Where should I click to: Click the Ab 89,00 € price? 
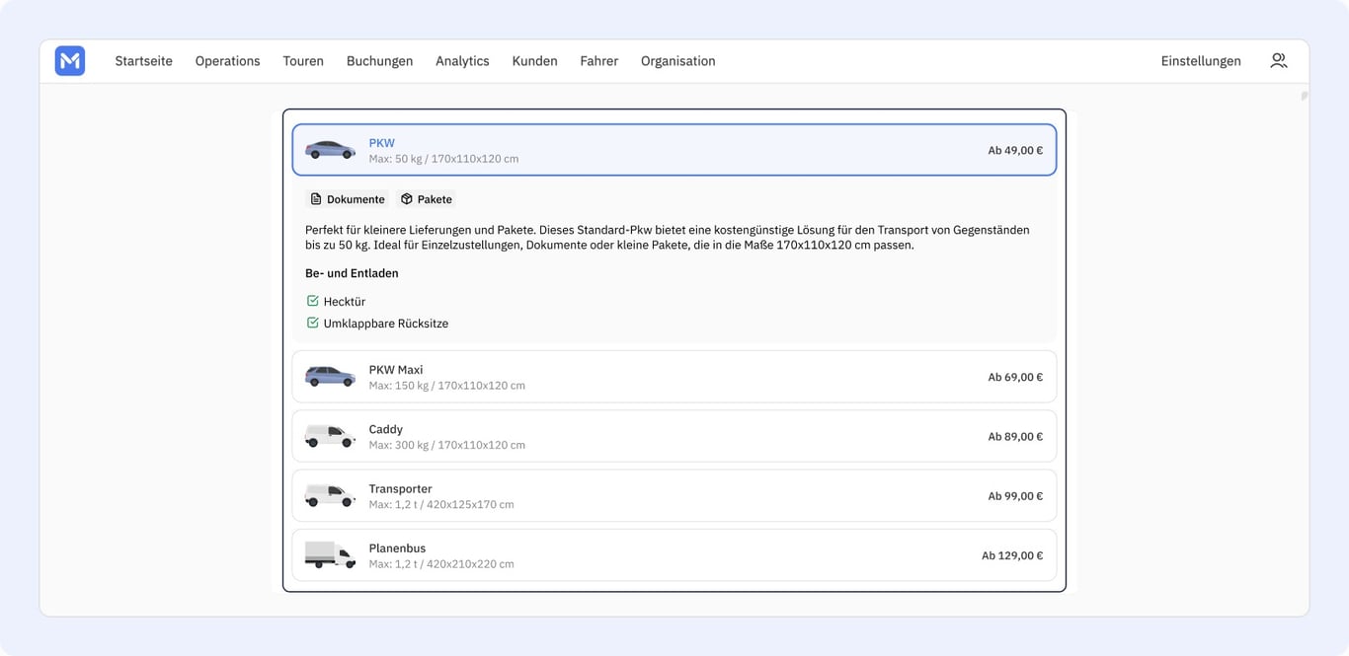click(x=1015, y=437)
